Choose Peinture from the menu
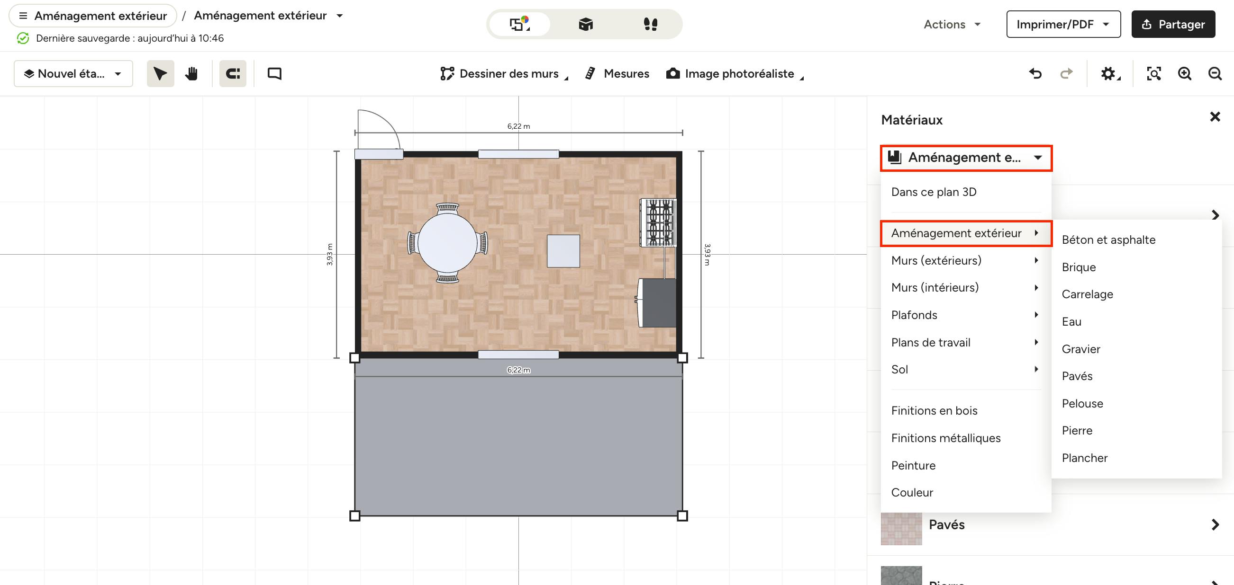This screenshot has width=1234, height=585. pos(966,465)
